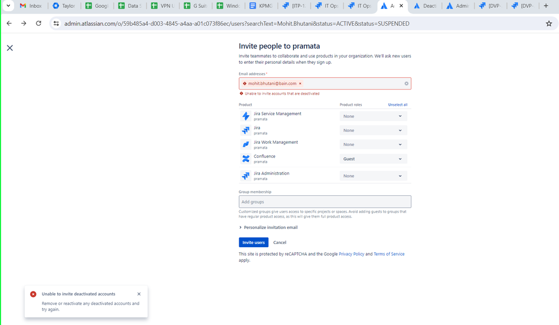
Task: Open the tab search dropdown arrow
Action: [8, 6]
